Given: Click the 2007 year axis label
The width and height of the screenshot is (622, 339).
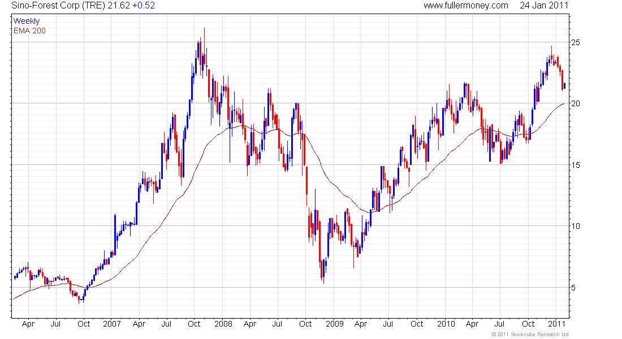Looking at the screenshot, I should [x=112, y=324].
